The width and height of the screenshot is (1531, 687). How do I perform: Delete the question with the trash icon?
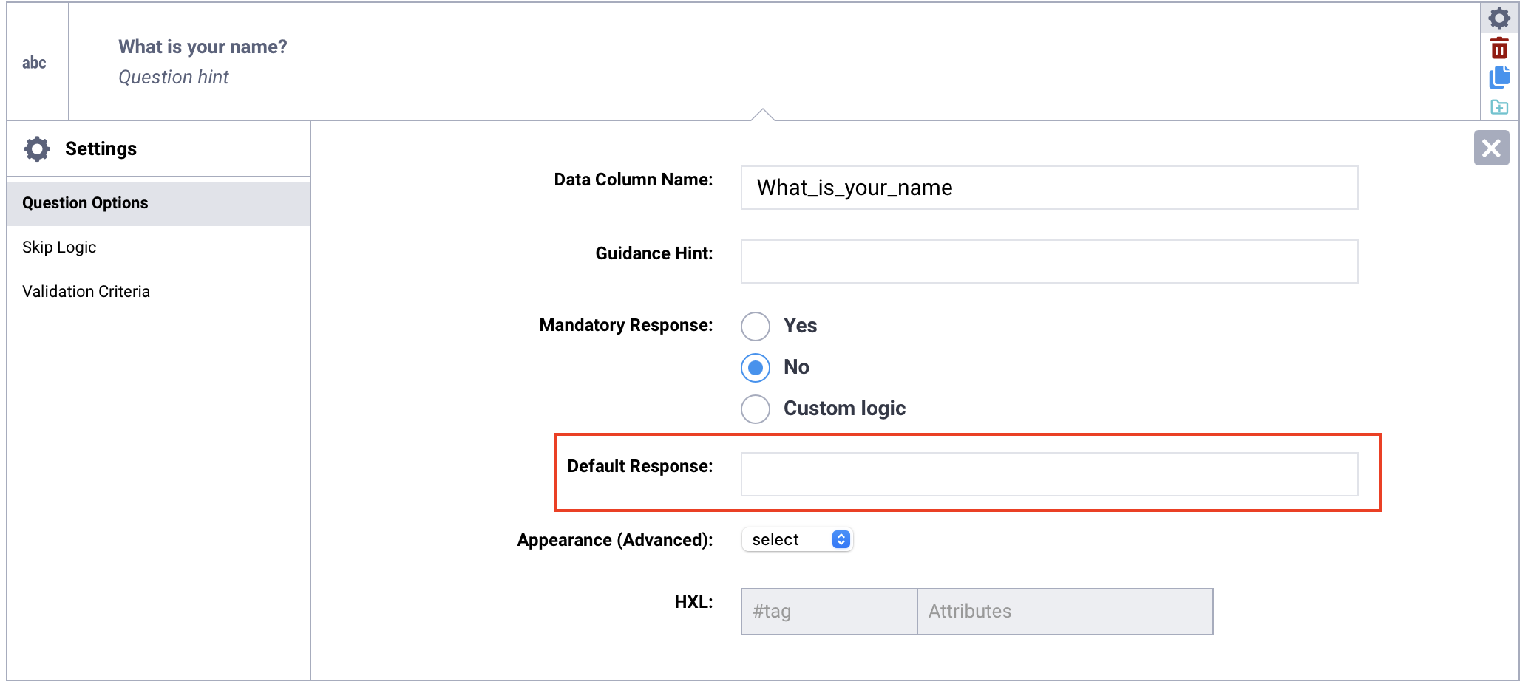(x=1498, y=49)
